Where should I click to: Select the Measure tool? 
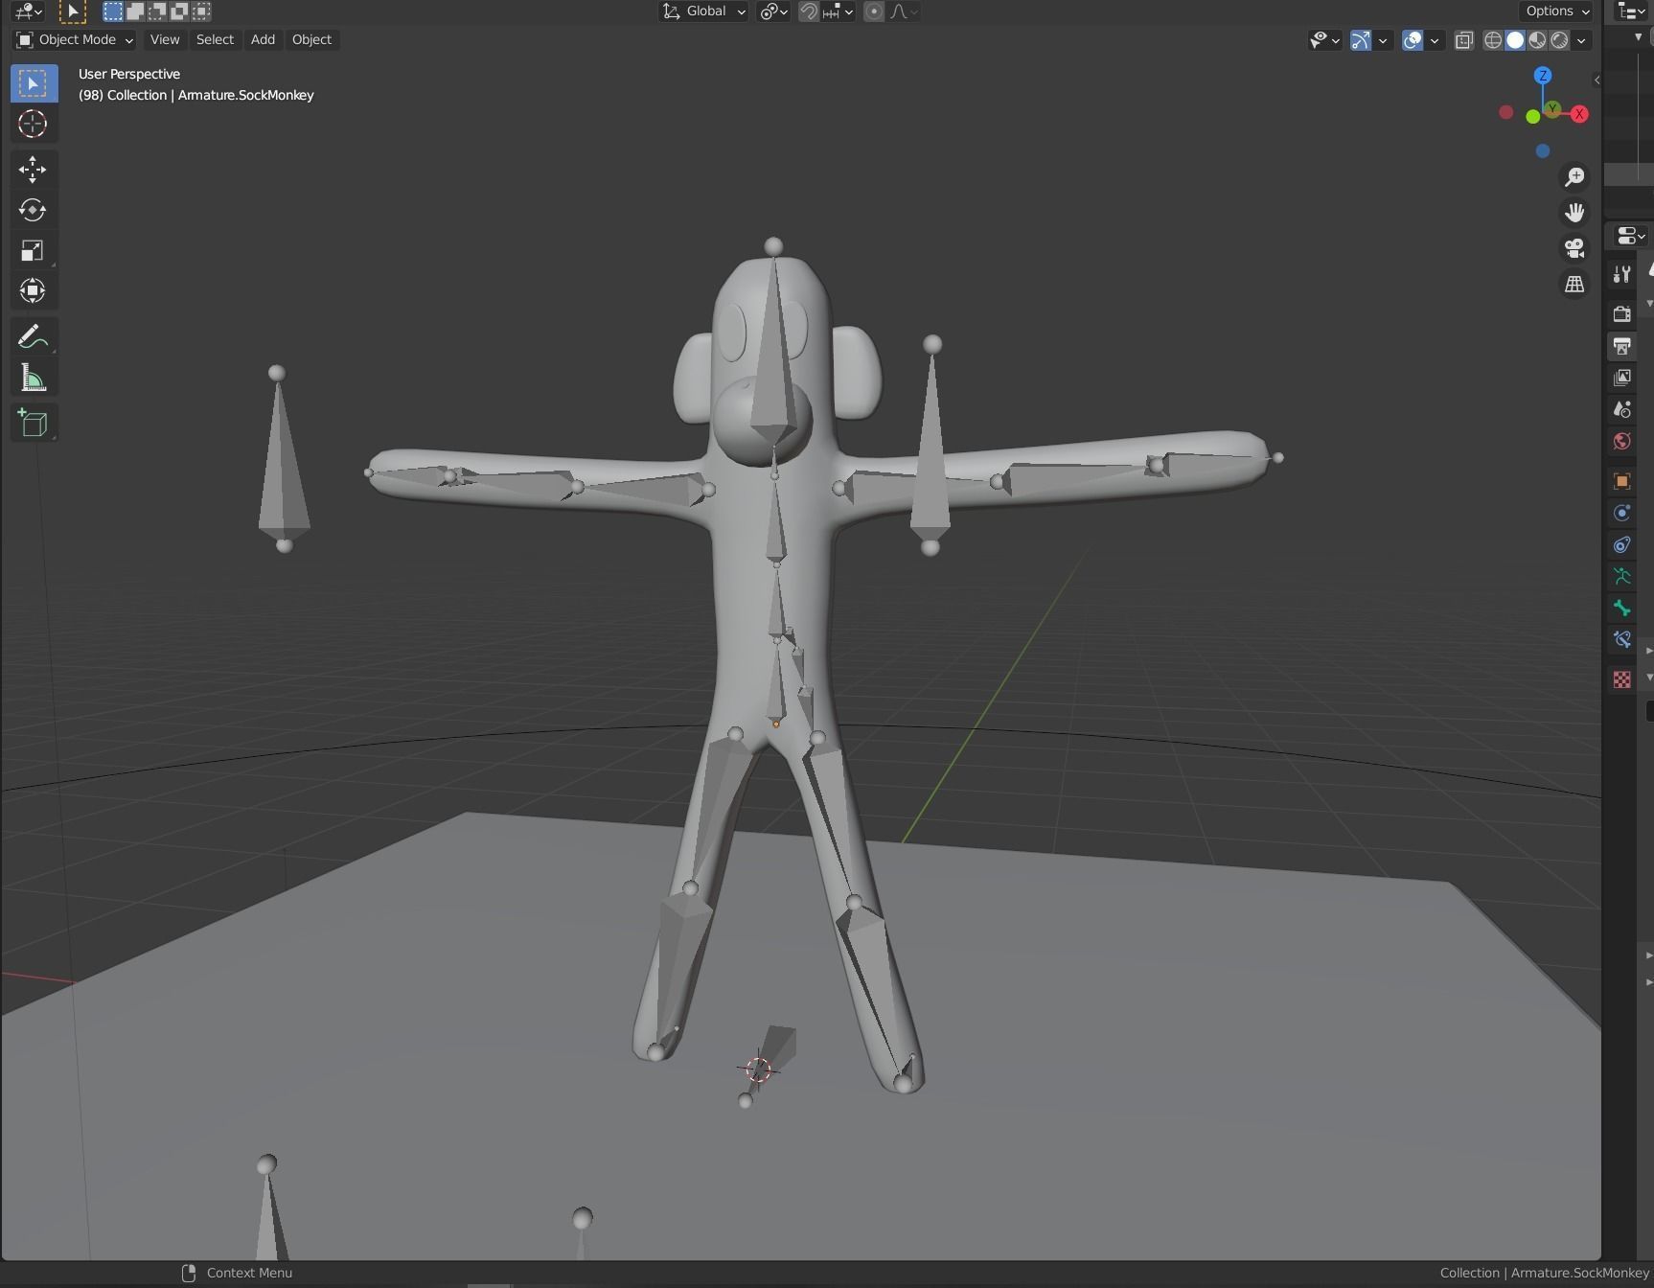(x=33, y=378)
